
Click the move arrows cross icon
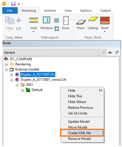pos(19,20)
